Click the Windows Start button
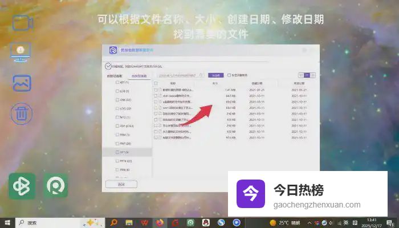The width and height of the screenshot is (399, 228). pyautogui.click(x=7, y=222)
